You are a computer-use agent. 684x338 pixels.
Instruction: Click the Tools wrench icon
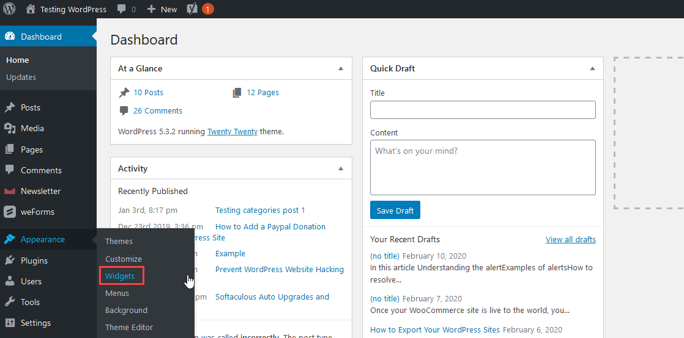10,302
